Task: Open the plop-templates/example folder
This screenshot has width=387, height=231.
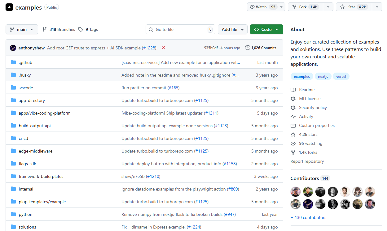Action: click(42, 202)
